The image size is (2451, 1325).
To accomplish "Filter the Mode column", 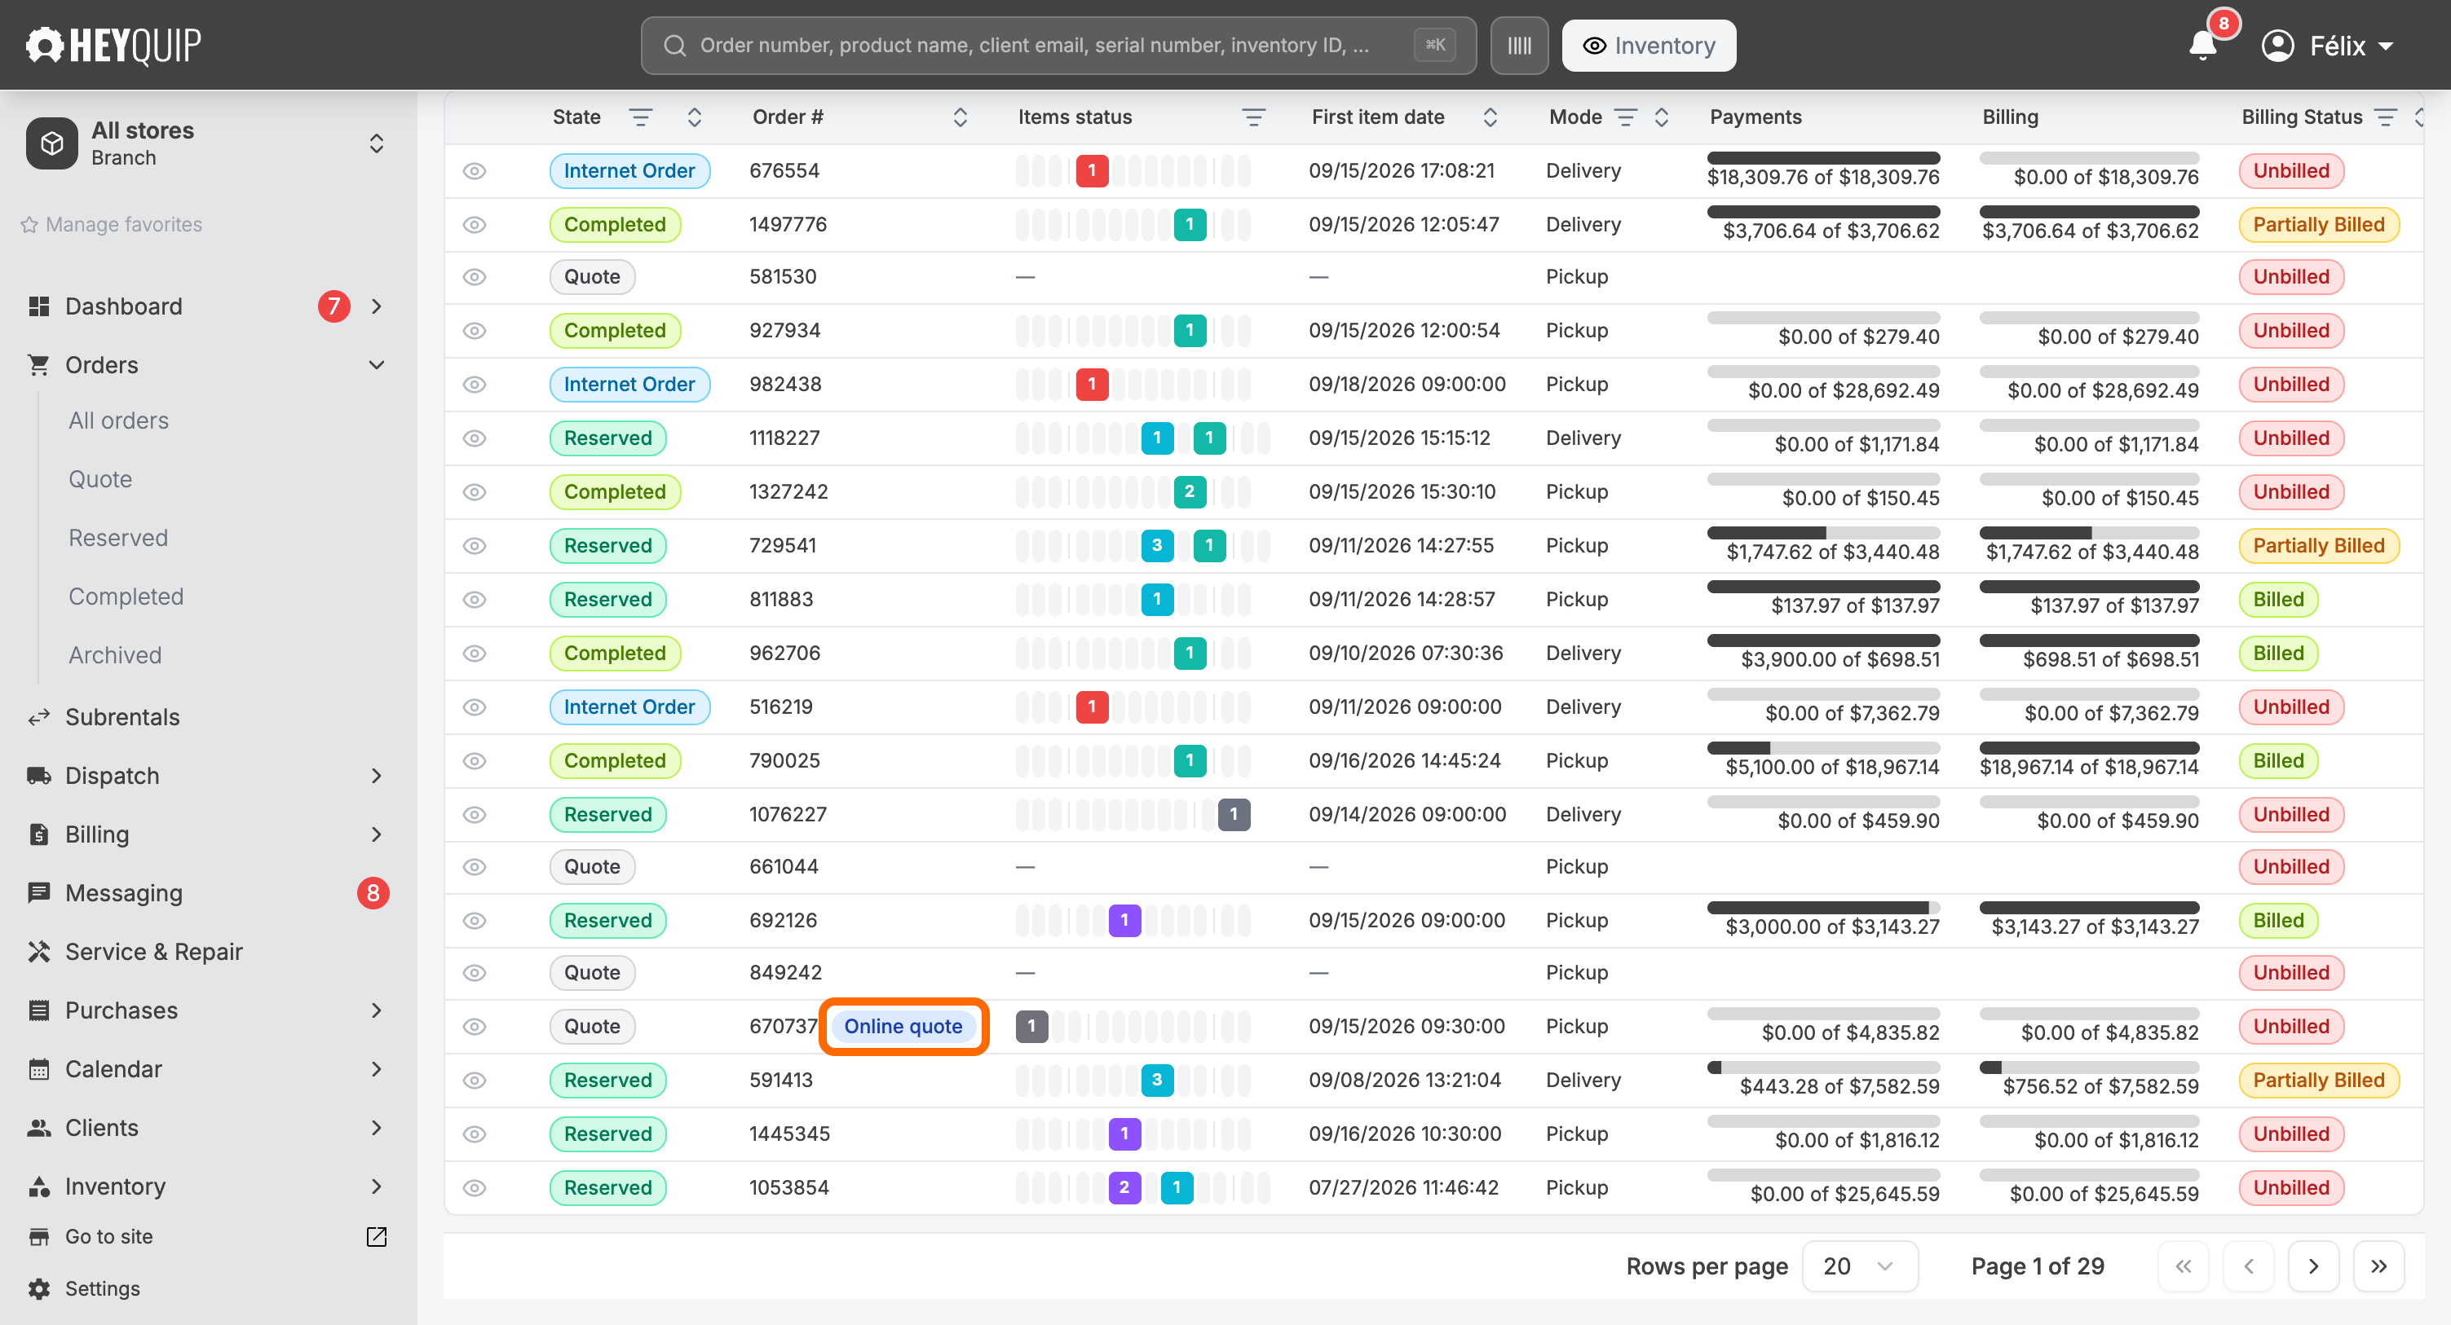I will 1625,117.
